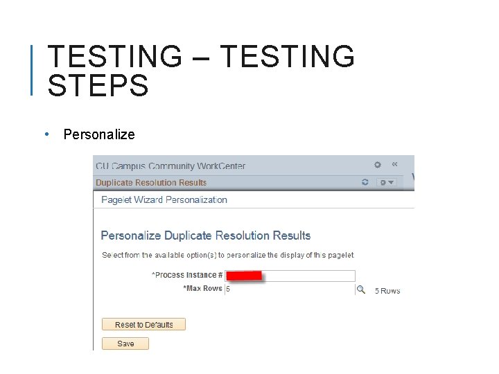
Task: Click the Max Rows lookup magnifier icon
Action: pyautogui.click(x=360, y=290)
